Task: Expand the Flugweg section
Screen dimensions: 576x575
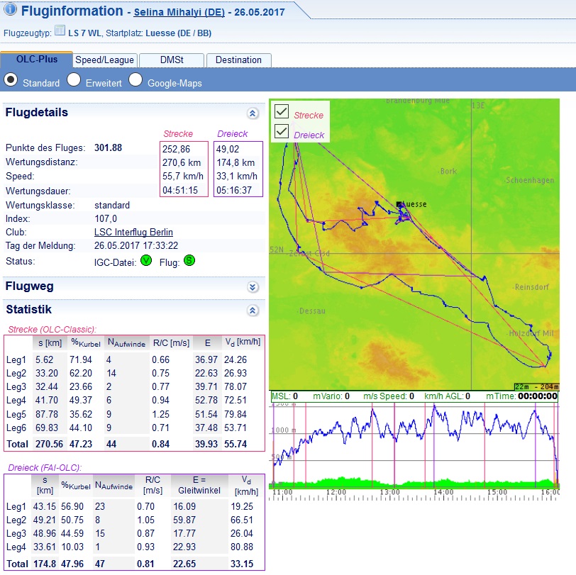Action: tap(253, 287)
